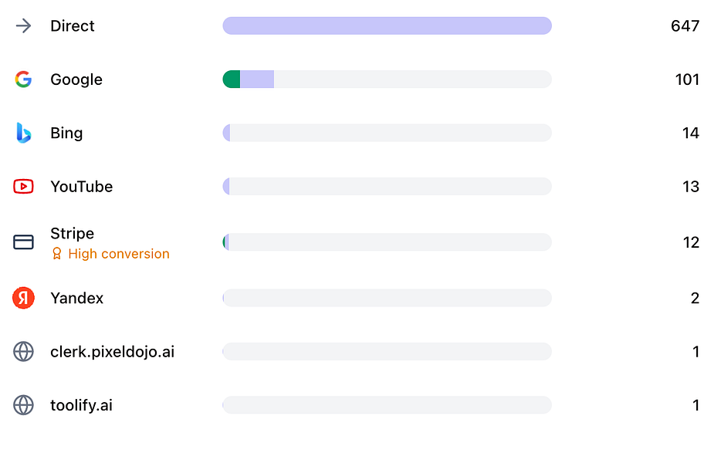The height and width of the screenshot is (463, 721).
Task: Open the clerk.pixeldojo.ai referrer link
Action: [x=112, y=352]
